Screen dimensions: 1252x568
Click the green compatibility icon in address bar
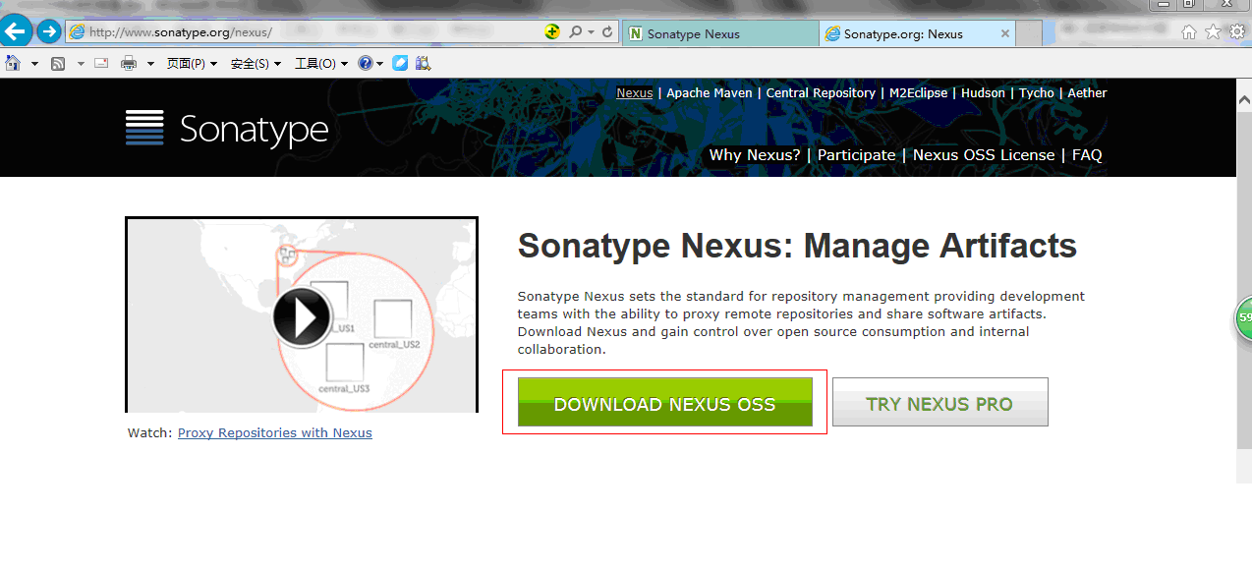coord(552,32)
